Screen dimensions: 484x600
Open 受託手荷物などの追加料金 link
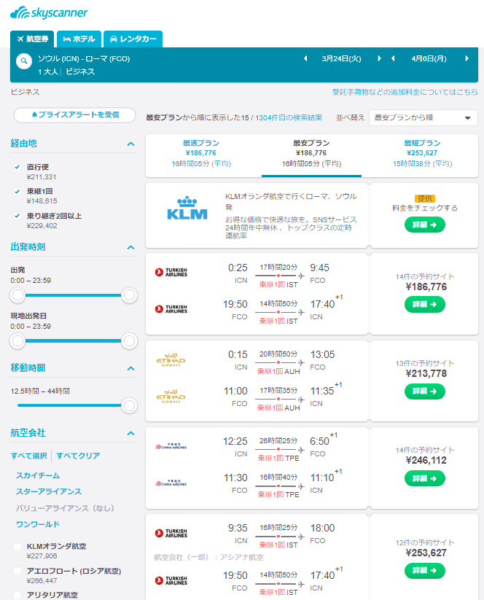pos(405,92)
